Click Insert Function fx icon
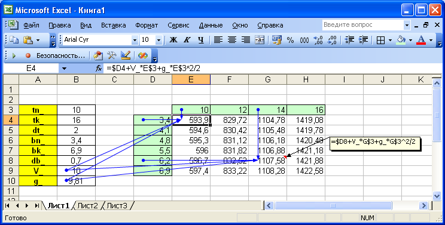The image size is (445, 225). coord(99,68)
